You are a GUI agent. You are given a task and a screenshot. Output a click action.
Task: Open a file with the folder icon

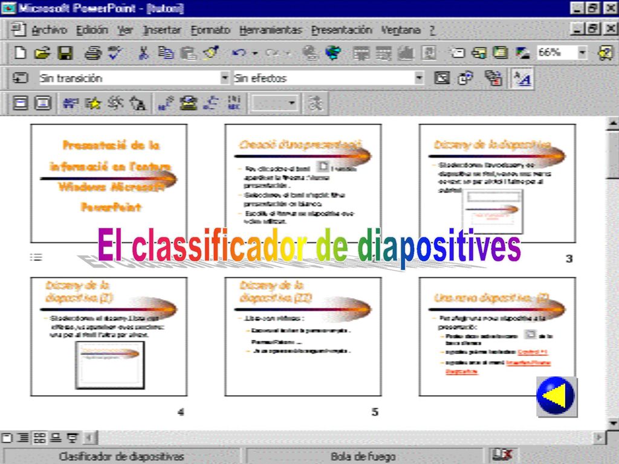[43, 53]
